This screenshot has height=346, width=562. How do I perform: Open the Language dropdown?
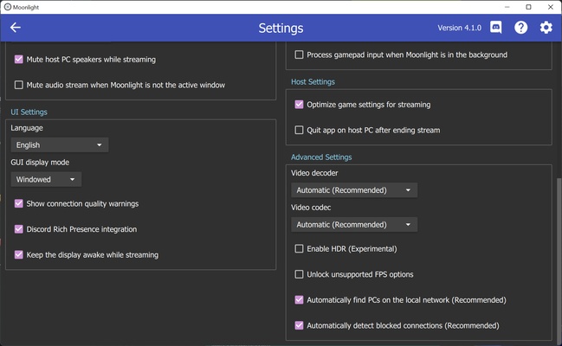[59, 145]
